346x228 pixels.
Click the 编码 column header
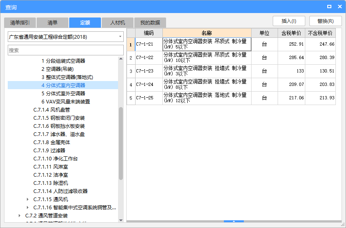click(x=149, y=33)
